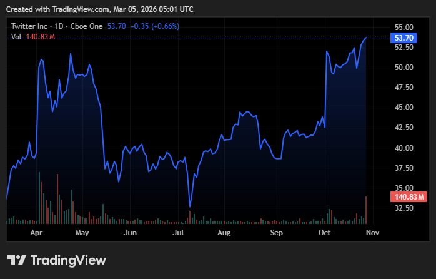
Task: Click the Nov label on time axis
Action: [x=372, y=233]
